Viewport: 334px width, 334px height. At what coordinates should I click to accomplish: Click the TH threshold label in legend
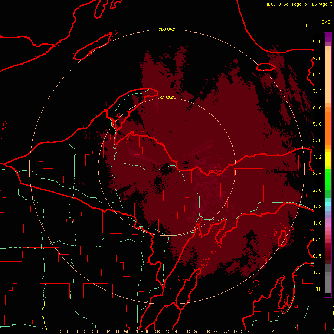coord(319,289)
